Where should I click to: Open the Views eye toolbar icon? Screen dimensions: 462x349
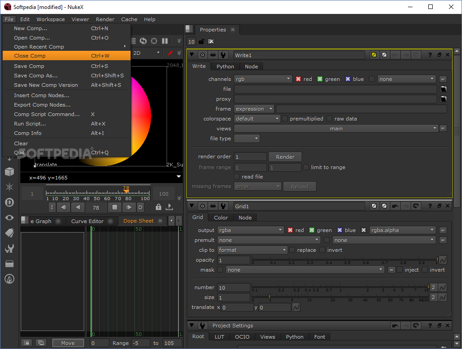click(9, 218)
